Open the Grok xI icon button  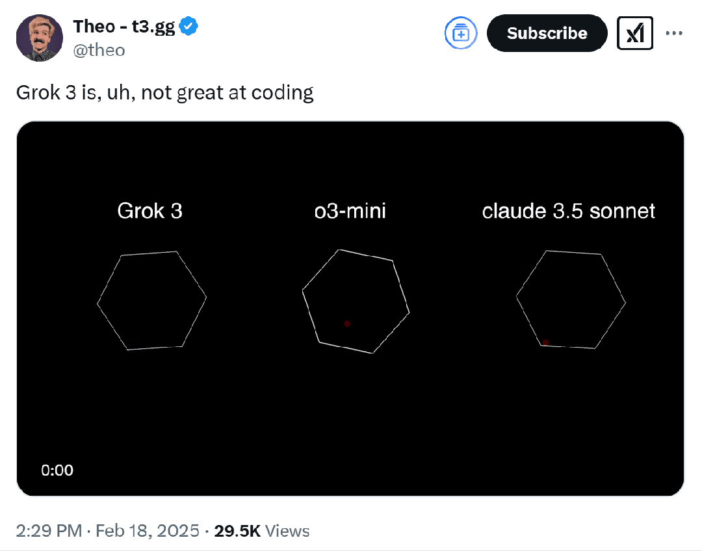point(635,33)
